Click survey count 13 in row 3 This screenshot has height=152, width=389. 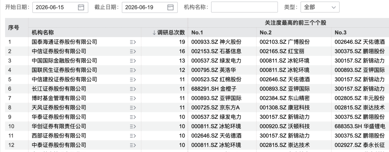[182, 61]
